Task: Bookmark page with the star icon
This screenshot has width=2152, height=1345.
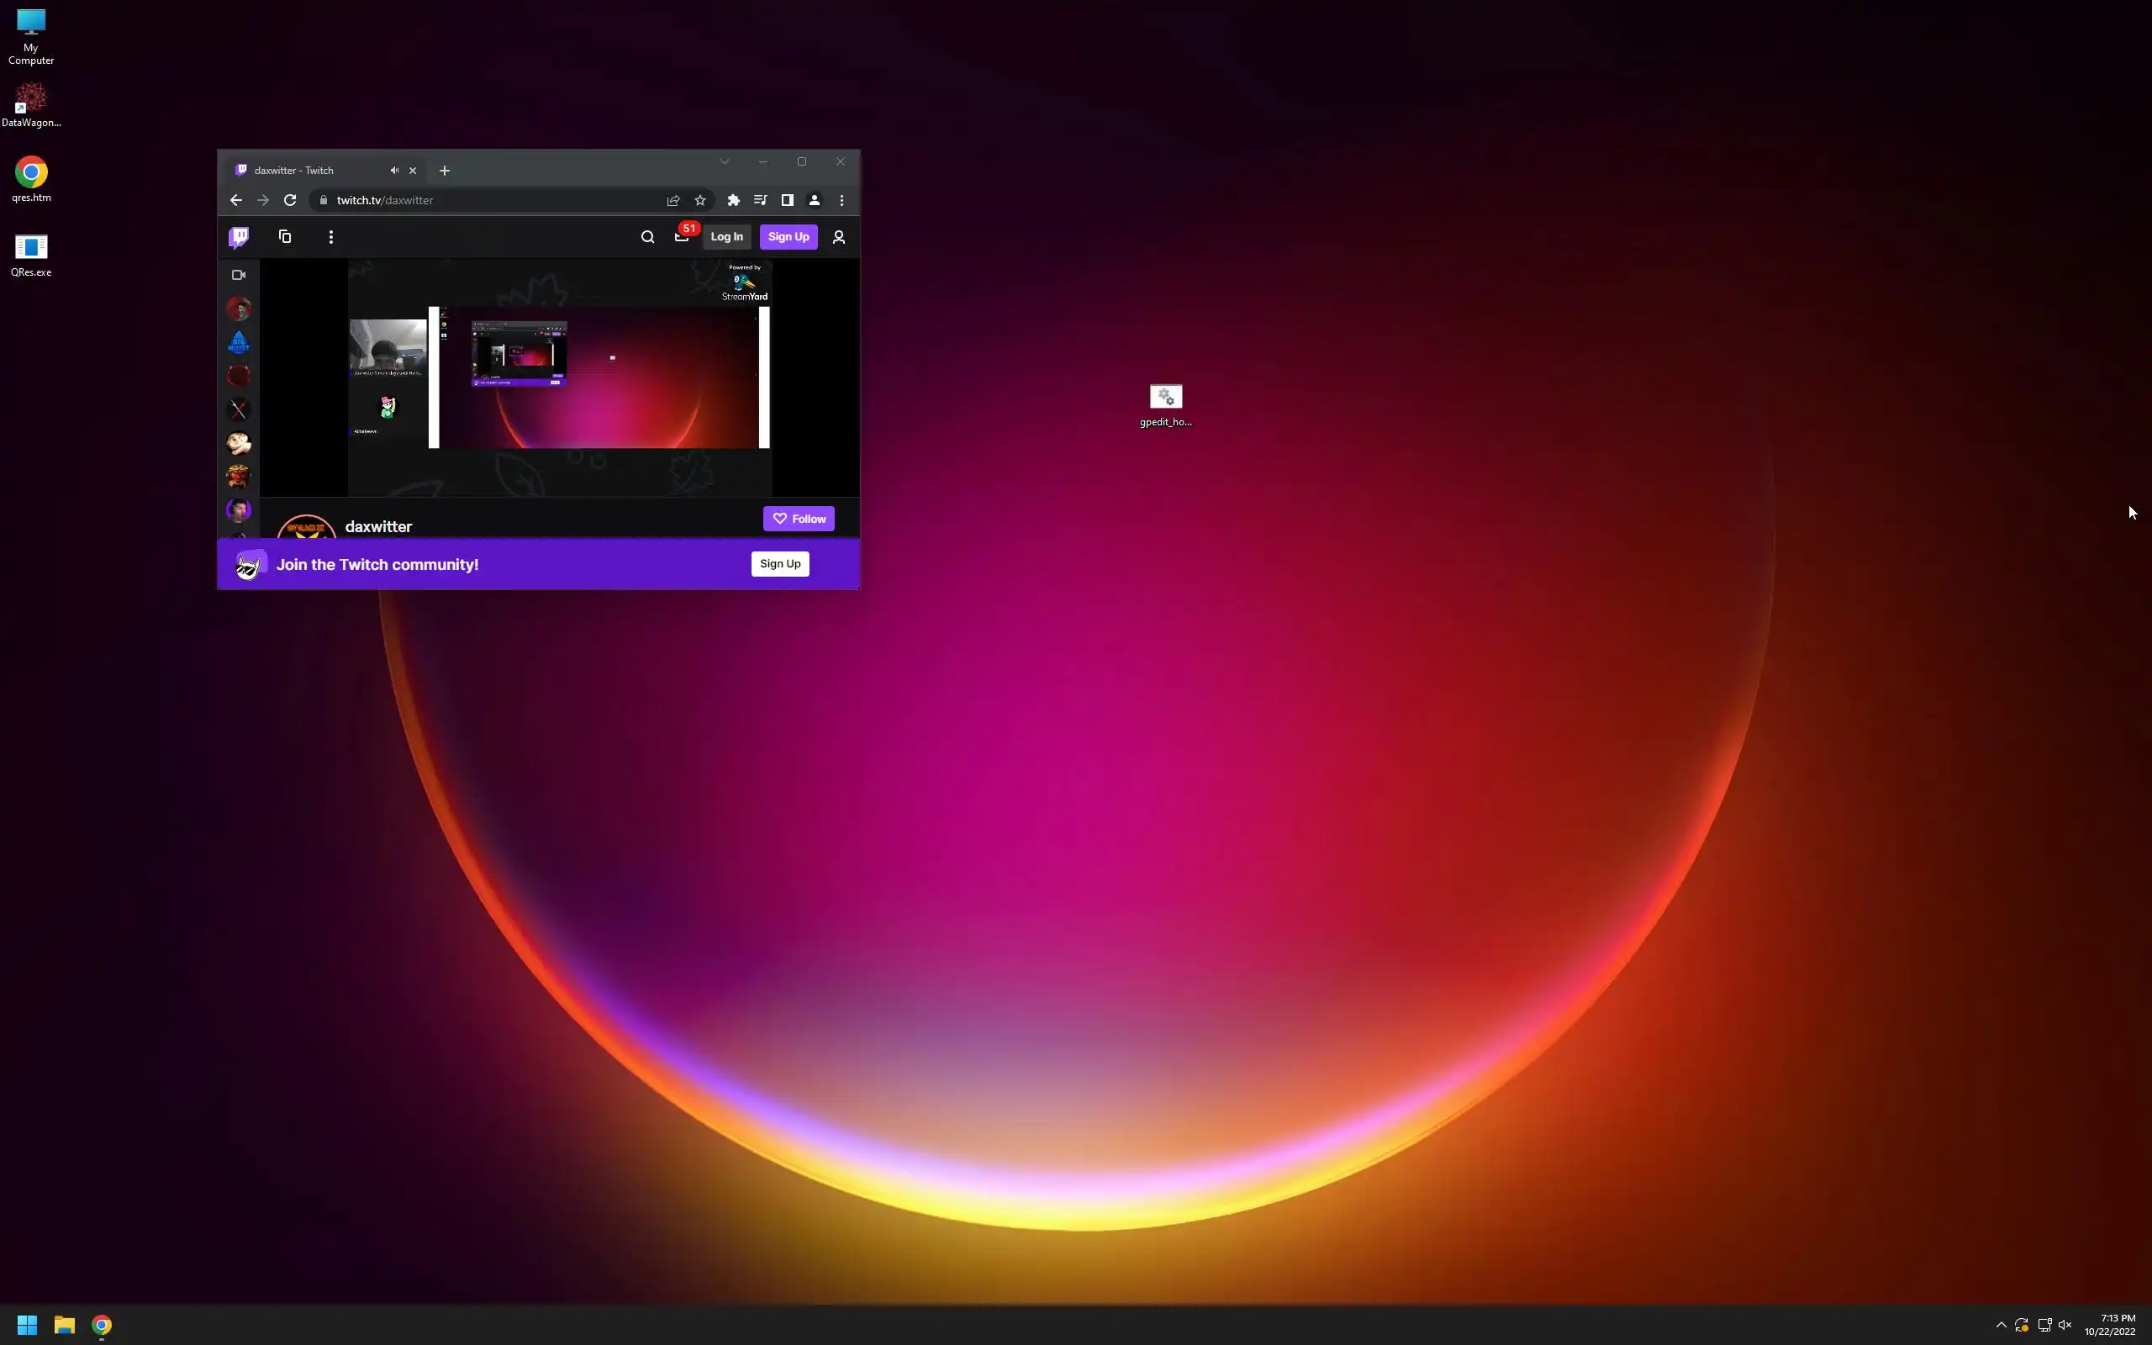Action: click(700, 200)
